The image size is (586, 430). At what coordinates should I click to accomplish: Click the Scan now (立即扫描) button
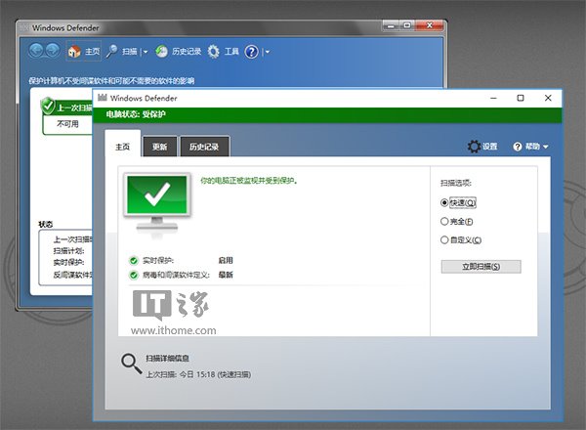click(481, 266)
